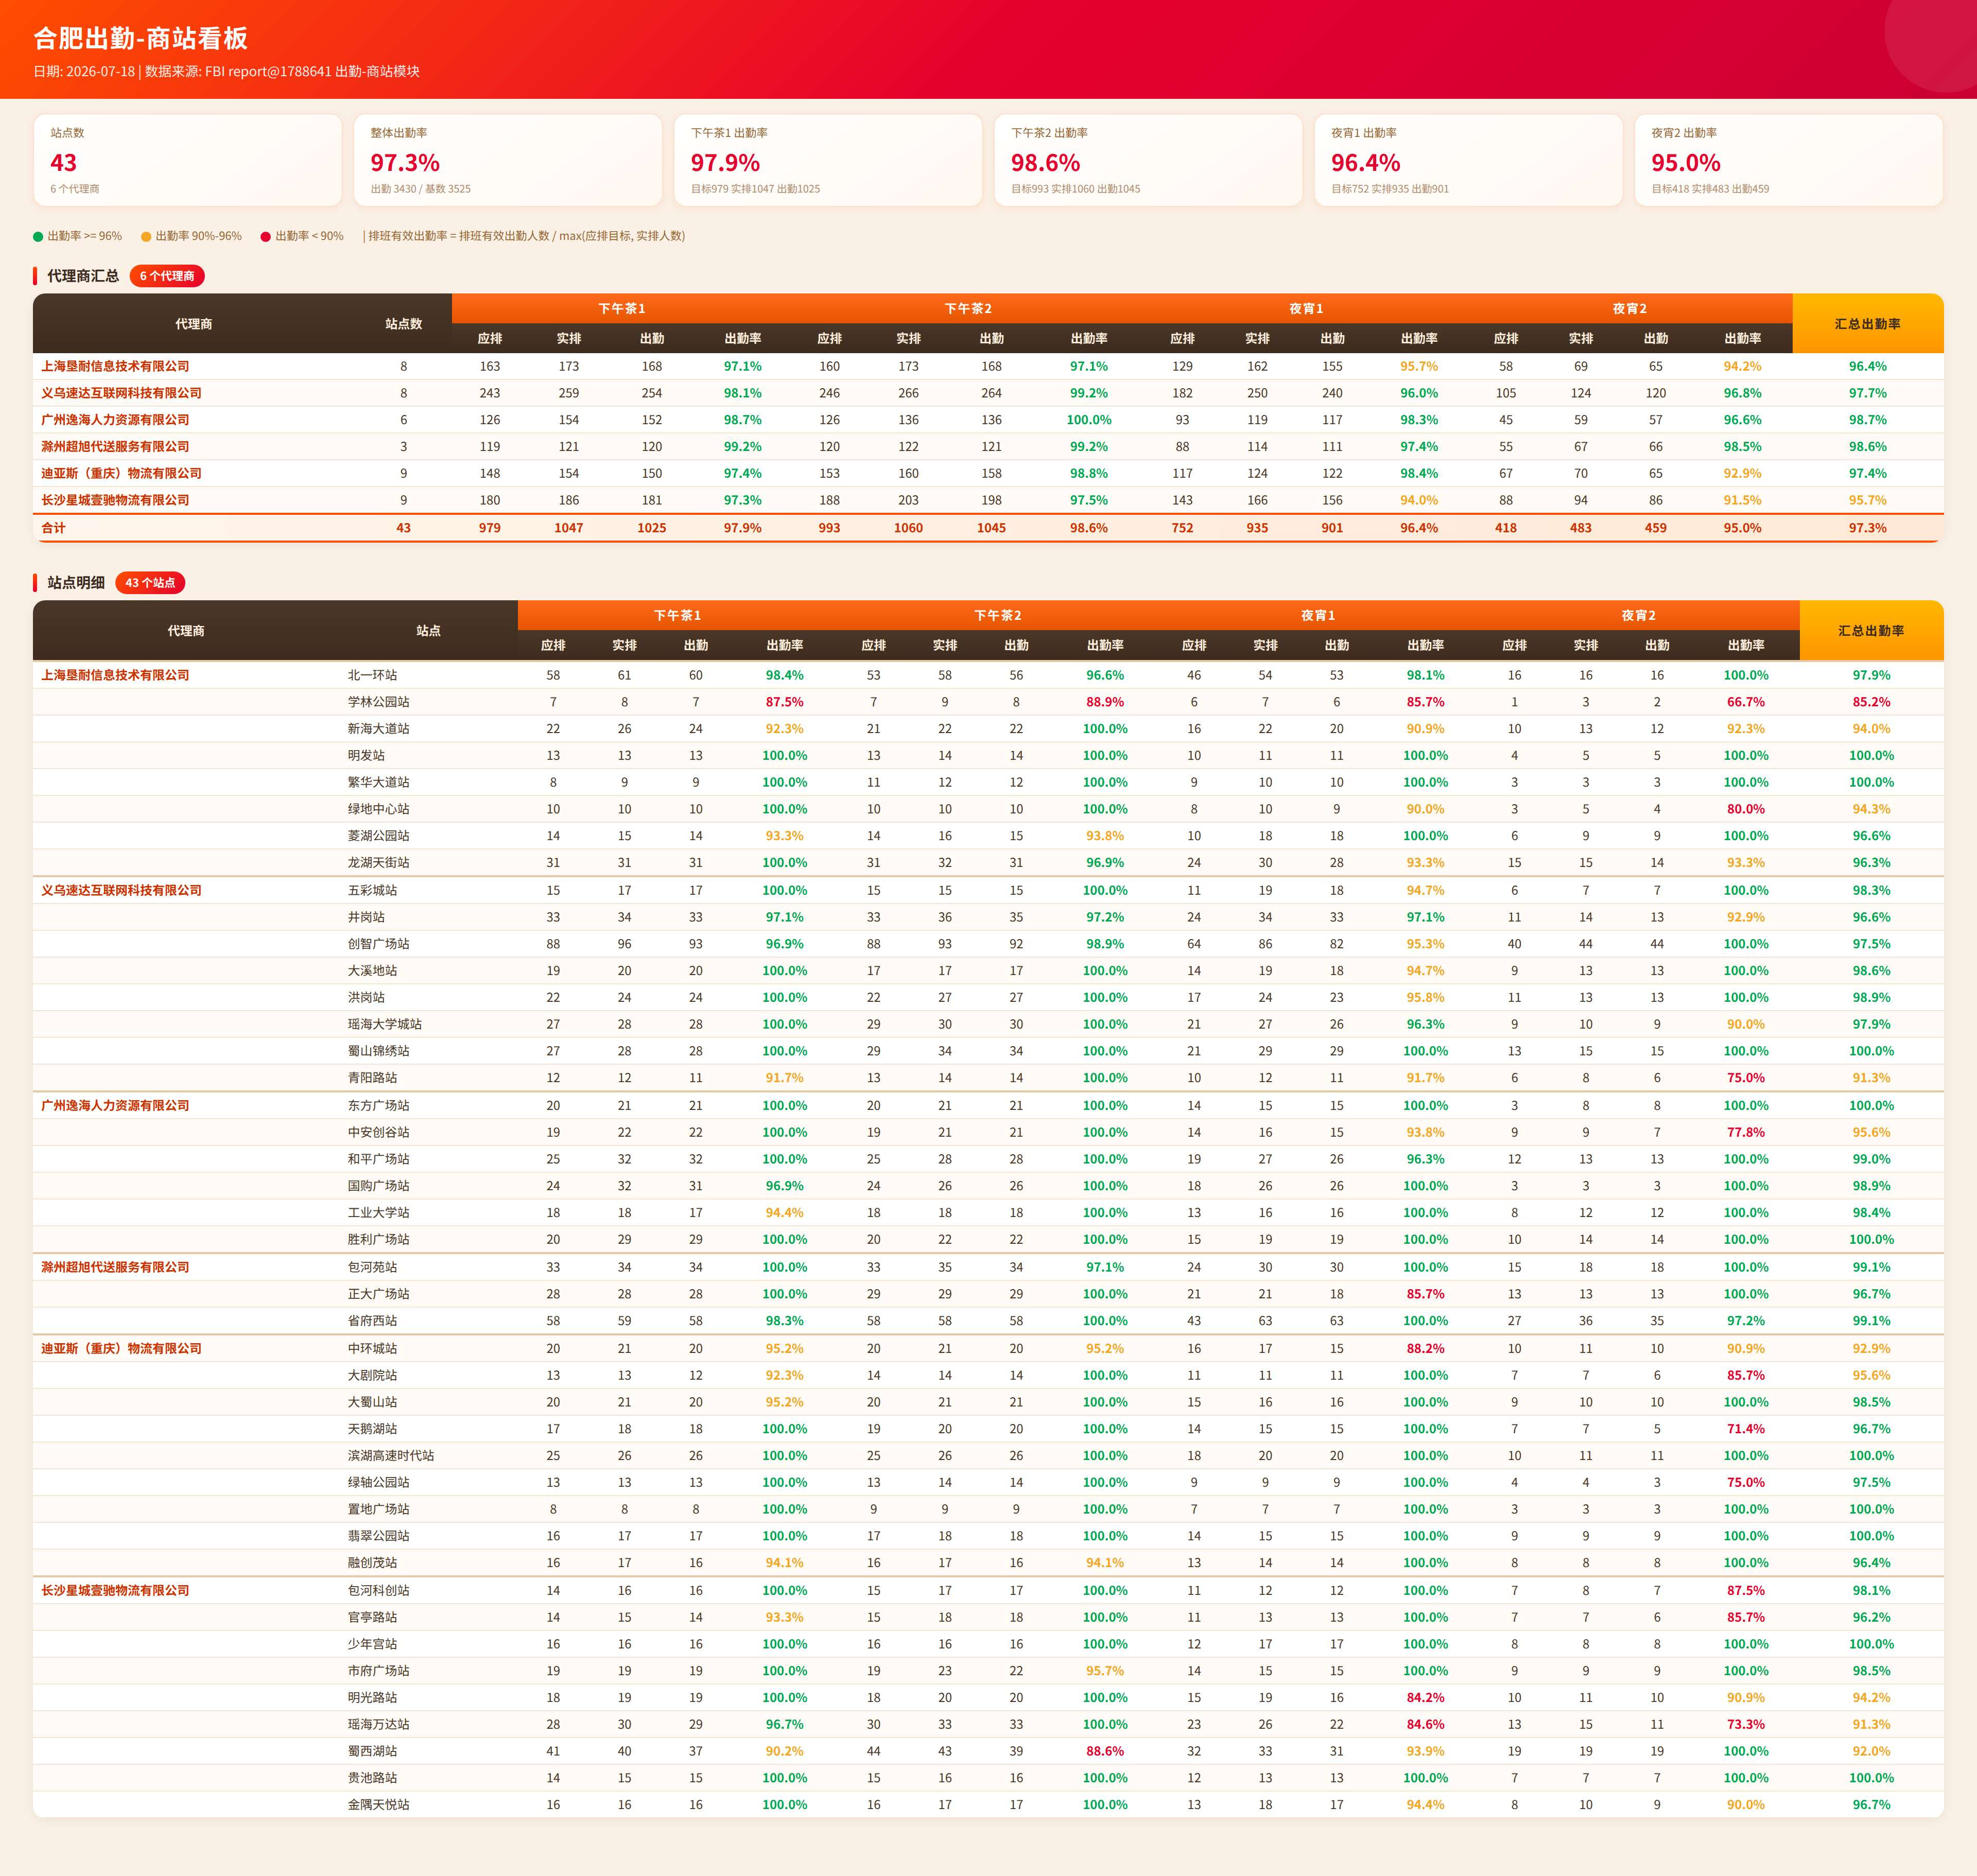Viewport: 1977px width, 1876px height.
Task: Open the 夜宵2 出勤率 95.0% card
Action: click(1789, 160)
